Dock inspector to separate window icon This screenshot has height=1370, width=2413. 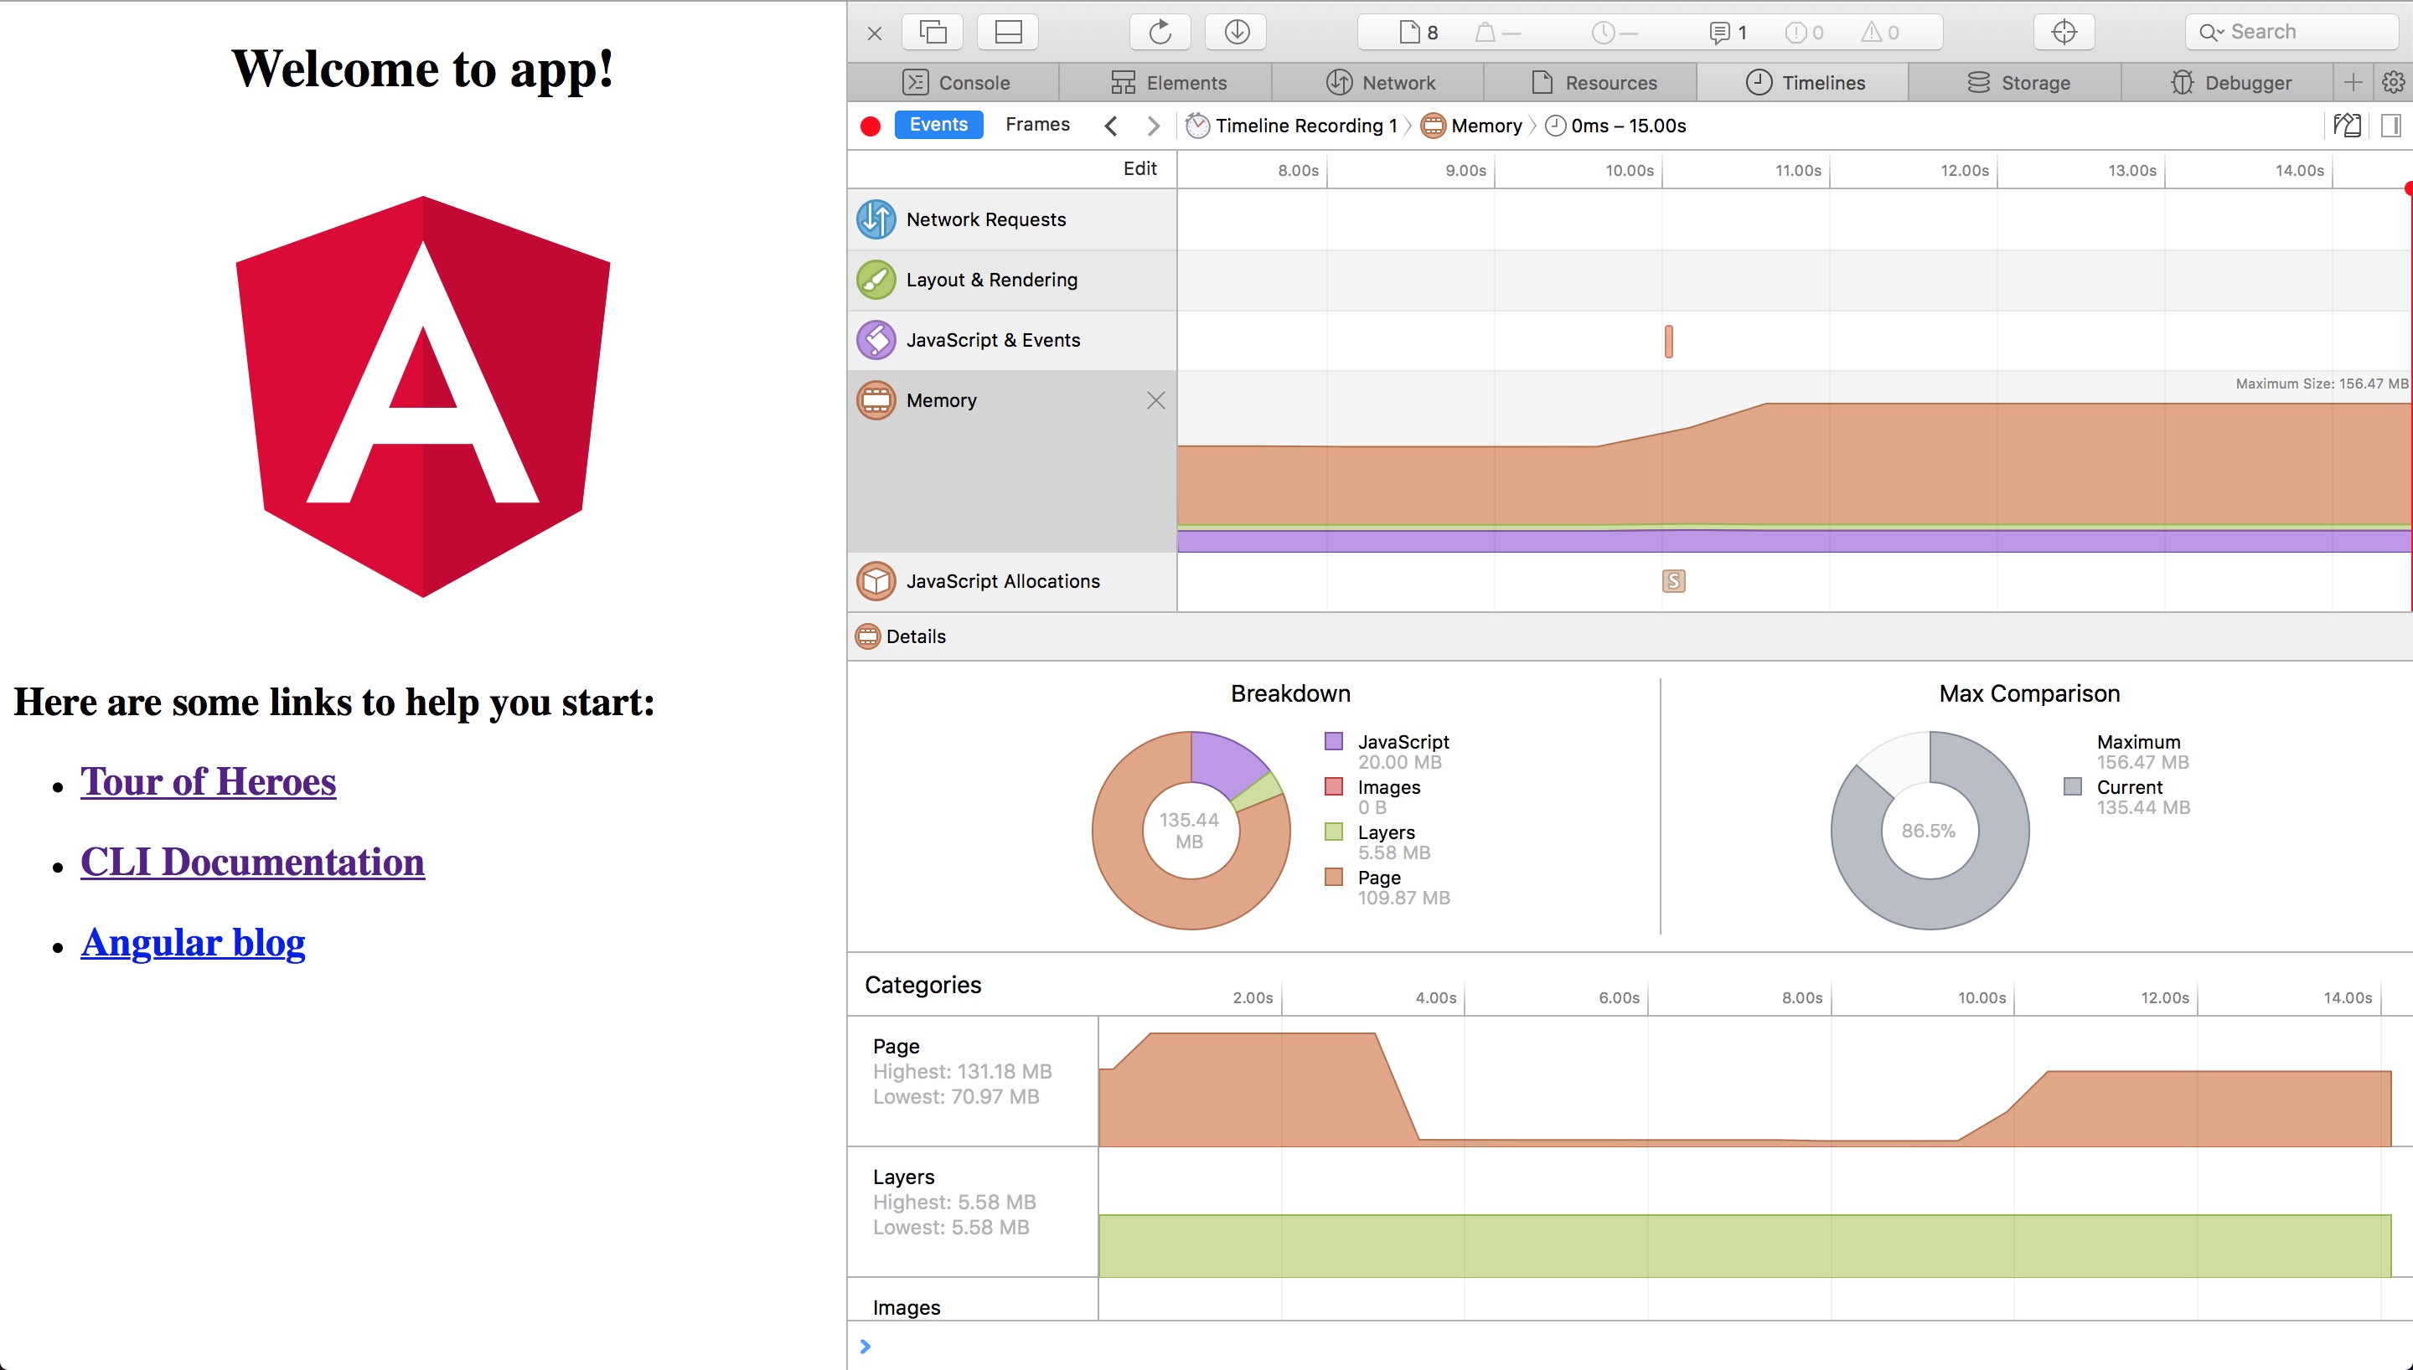[932, 32]
